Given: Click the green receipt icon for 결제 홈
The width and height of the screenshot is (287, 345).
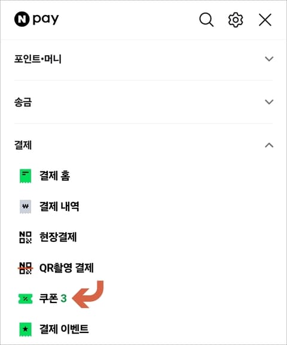Looking at the screenshot, I should click(x=26, y=176).
